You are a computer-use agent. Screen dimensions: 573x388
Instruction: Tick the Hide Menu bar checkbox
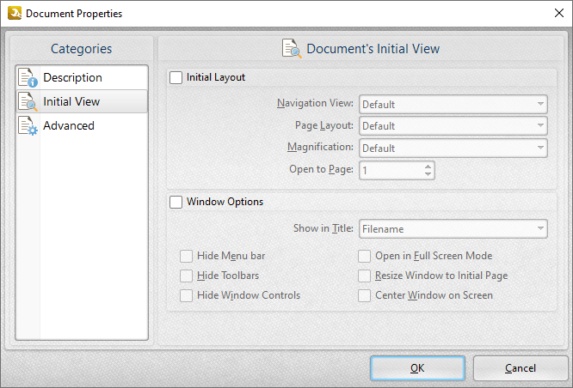(186, 256)
